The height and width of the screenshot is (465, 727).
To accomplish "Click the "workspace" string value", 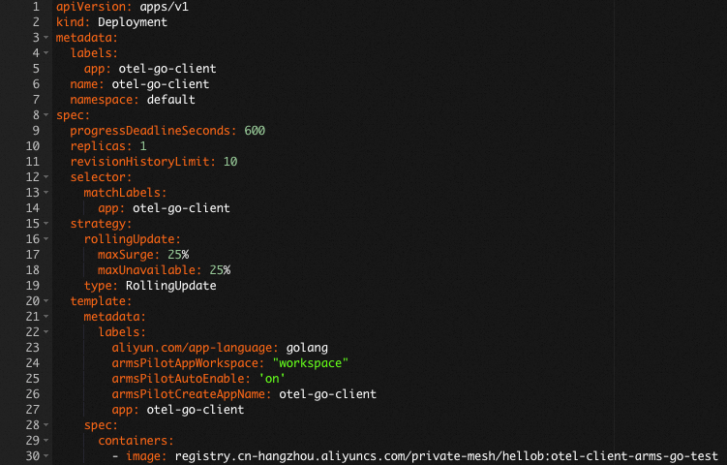I will click(x=310, y=363).
